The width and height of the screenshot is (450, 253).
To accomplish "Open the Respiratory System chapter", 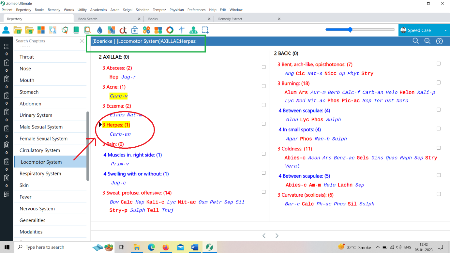I will click(x=40, y=173).
